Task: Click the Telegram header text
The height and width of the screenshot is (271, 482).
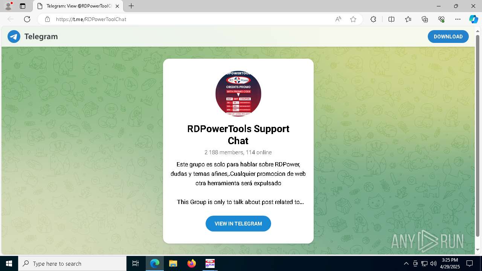Action: (x=41, y=37)
